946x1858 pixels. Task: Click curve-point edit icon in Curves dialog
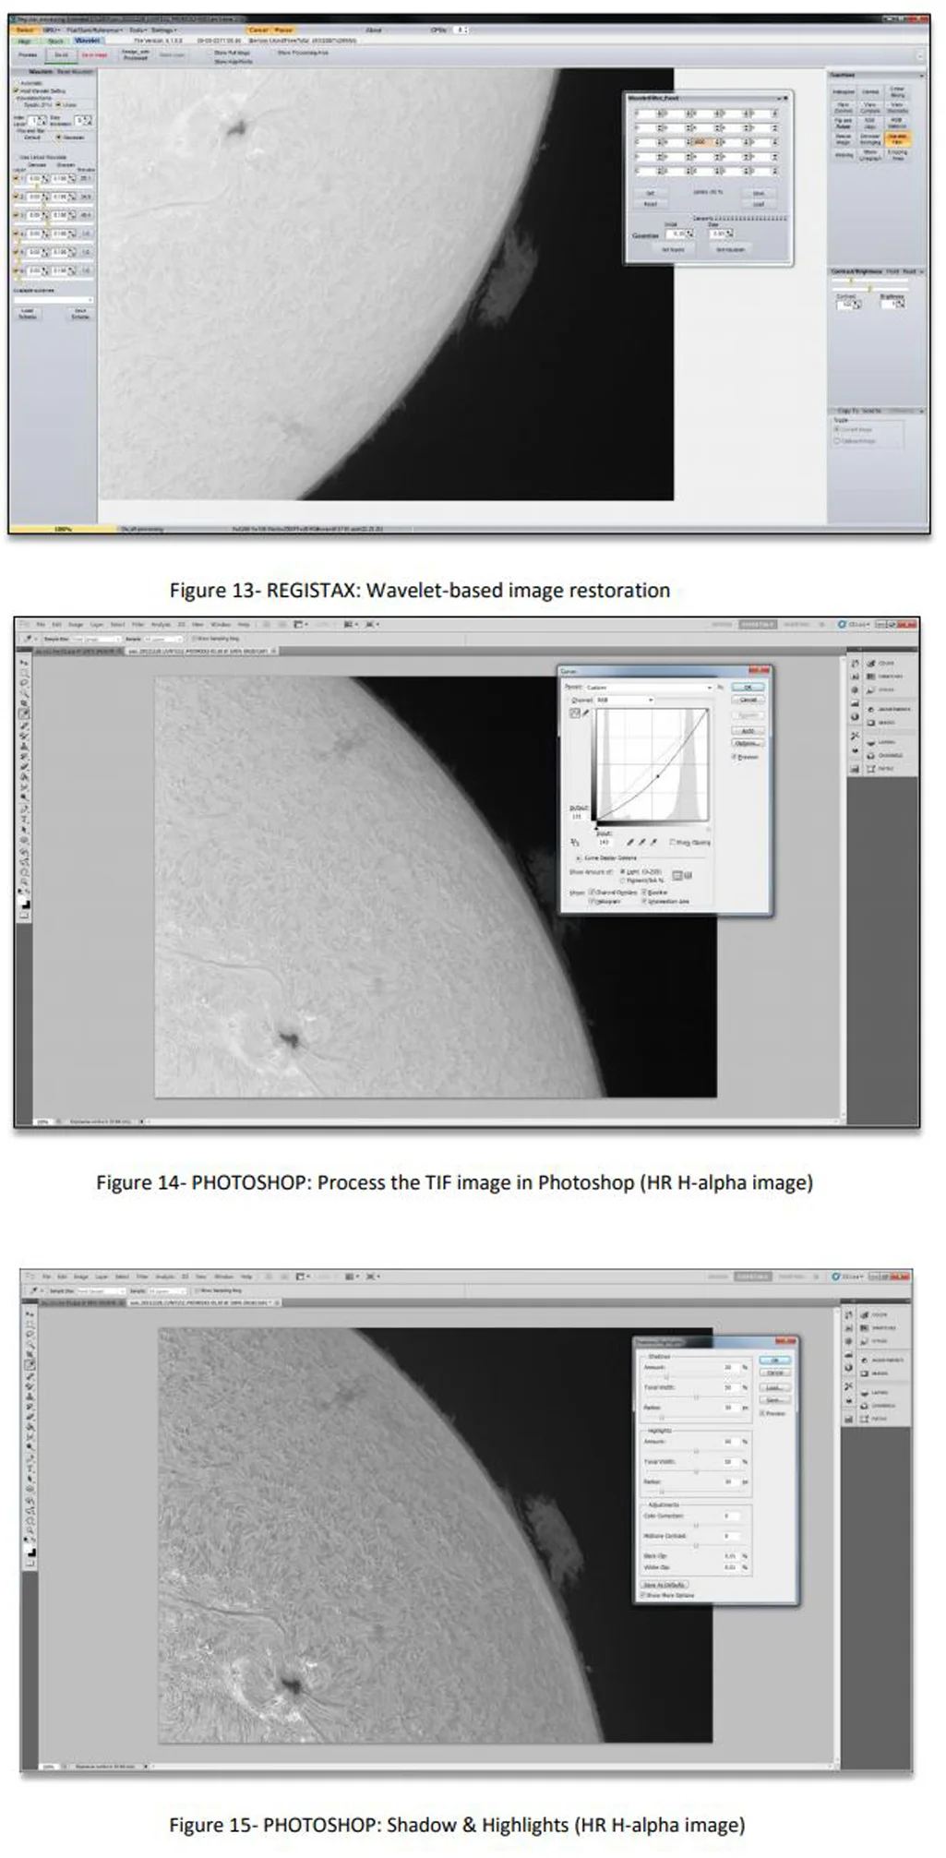coord(575,713)
